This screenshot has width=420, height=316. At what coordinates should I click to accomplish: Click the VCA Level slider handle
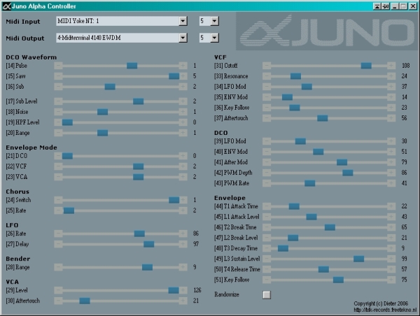tap(174, 290)
